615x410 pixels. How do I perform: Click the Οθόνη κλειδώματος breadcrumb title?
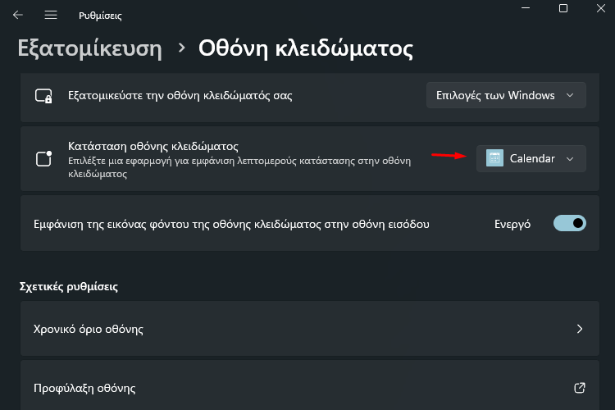tap(306, 48)
